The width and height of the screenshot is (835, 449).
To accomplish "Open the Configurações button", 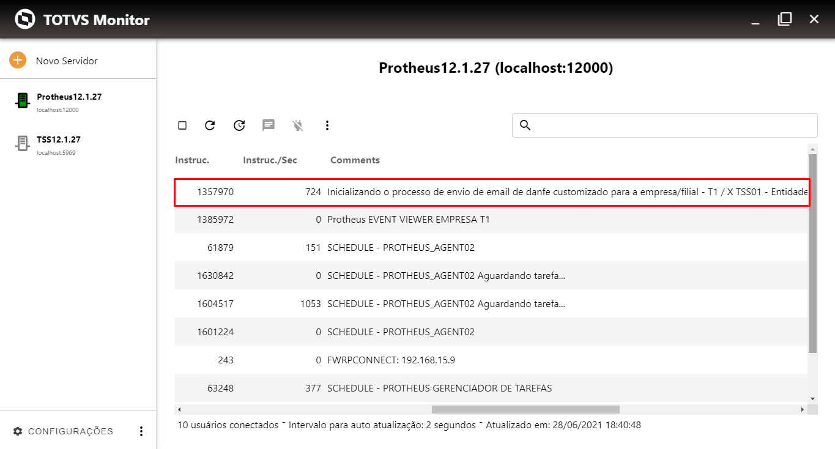I will click(64, 431).
